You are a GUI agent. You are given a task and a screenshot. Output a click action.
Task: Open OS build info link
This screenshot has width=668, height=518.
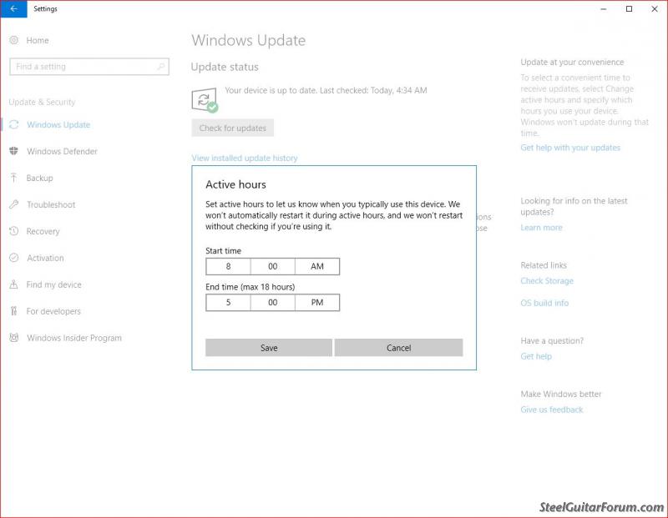coord(544,303)
